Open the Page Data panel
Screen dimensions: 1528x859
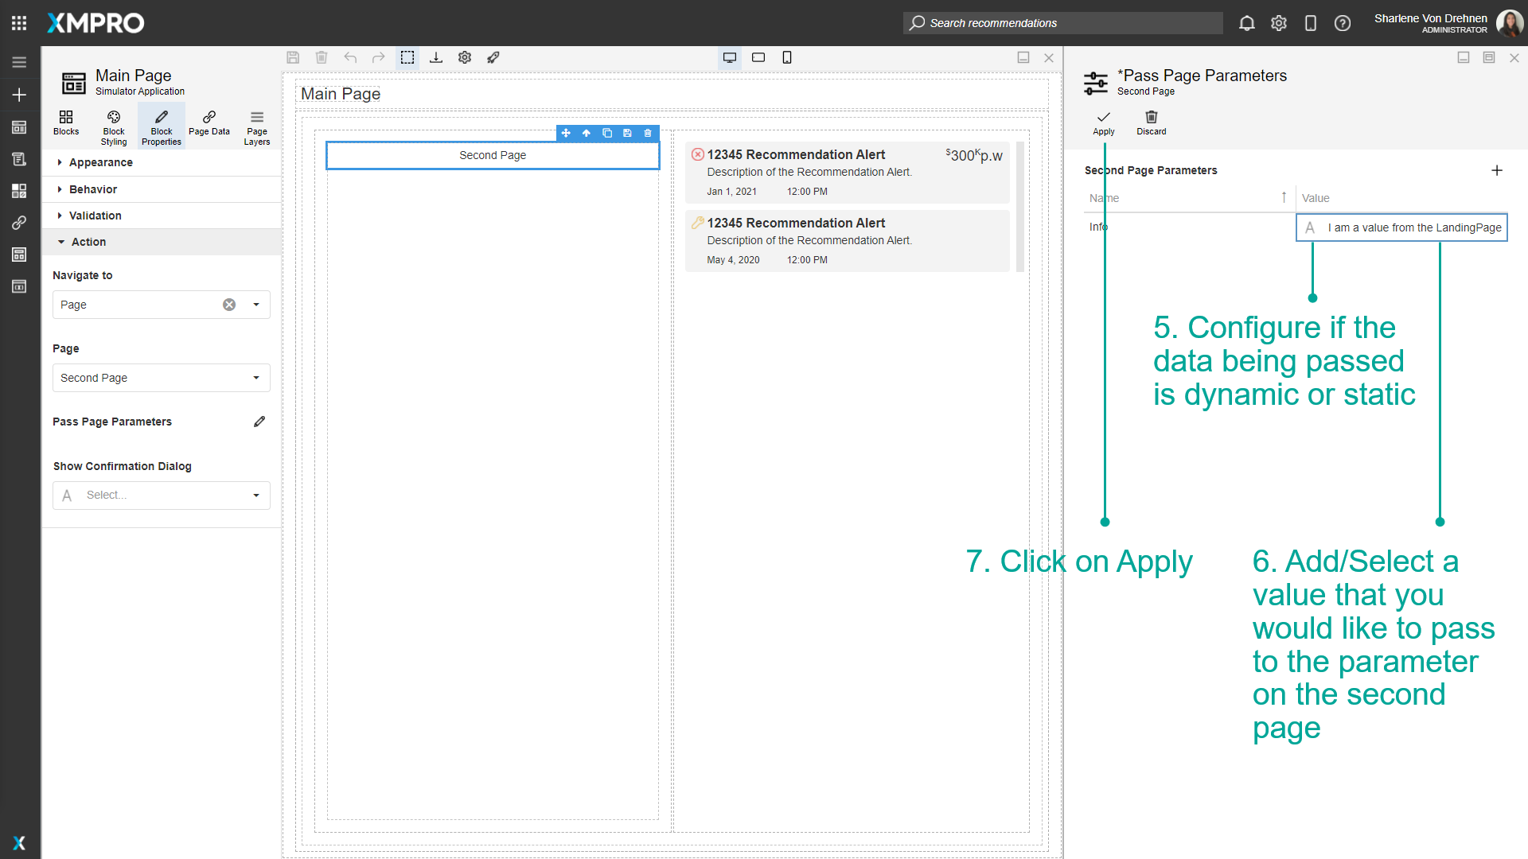pos(209,125)
